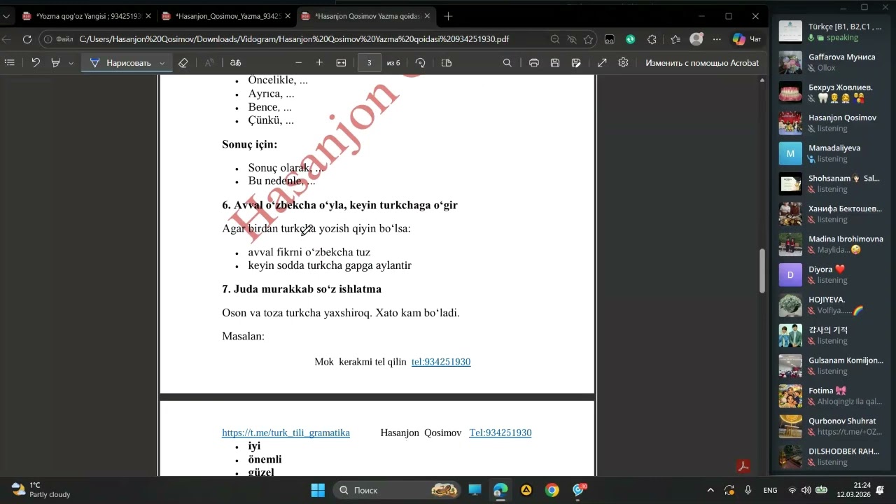Click the zoom magnifier in address bar

554,39
